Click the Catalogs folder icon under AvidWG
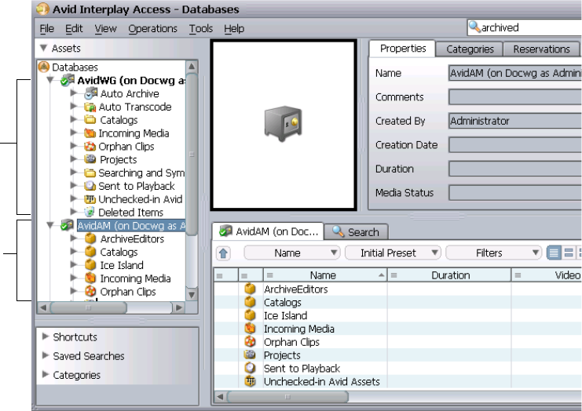Screen dimensions: 582x411 coord(90,120)
